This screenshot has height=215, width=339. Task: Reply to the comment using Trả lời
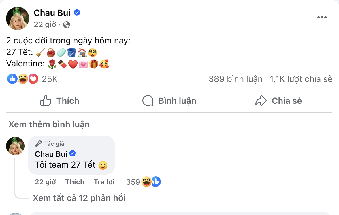(104, 182)
